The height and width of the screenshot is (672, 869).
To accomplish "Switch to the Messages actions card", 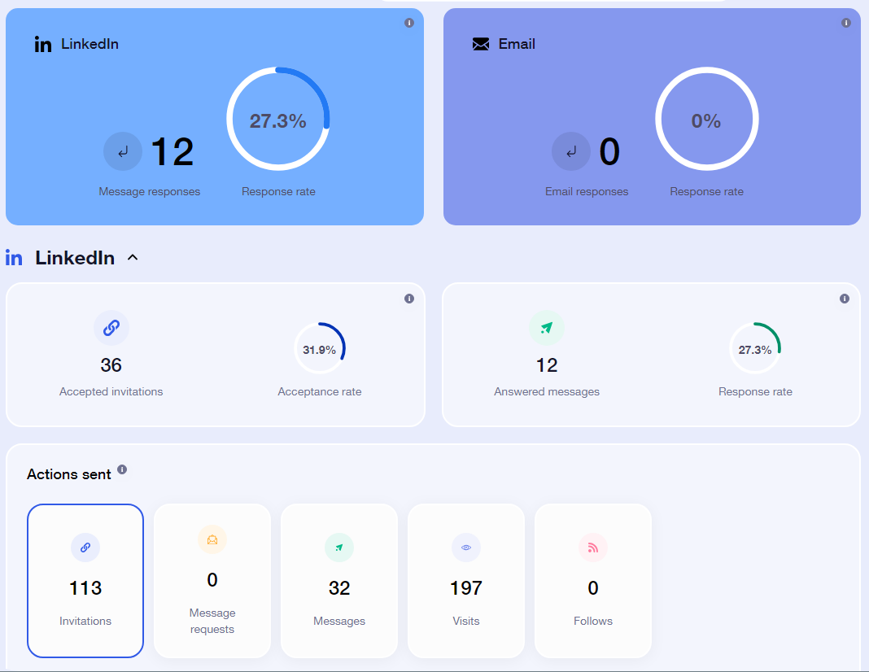I will point(339,580).
